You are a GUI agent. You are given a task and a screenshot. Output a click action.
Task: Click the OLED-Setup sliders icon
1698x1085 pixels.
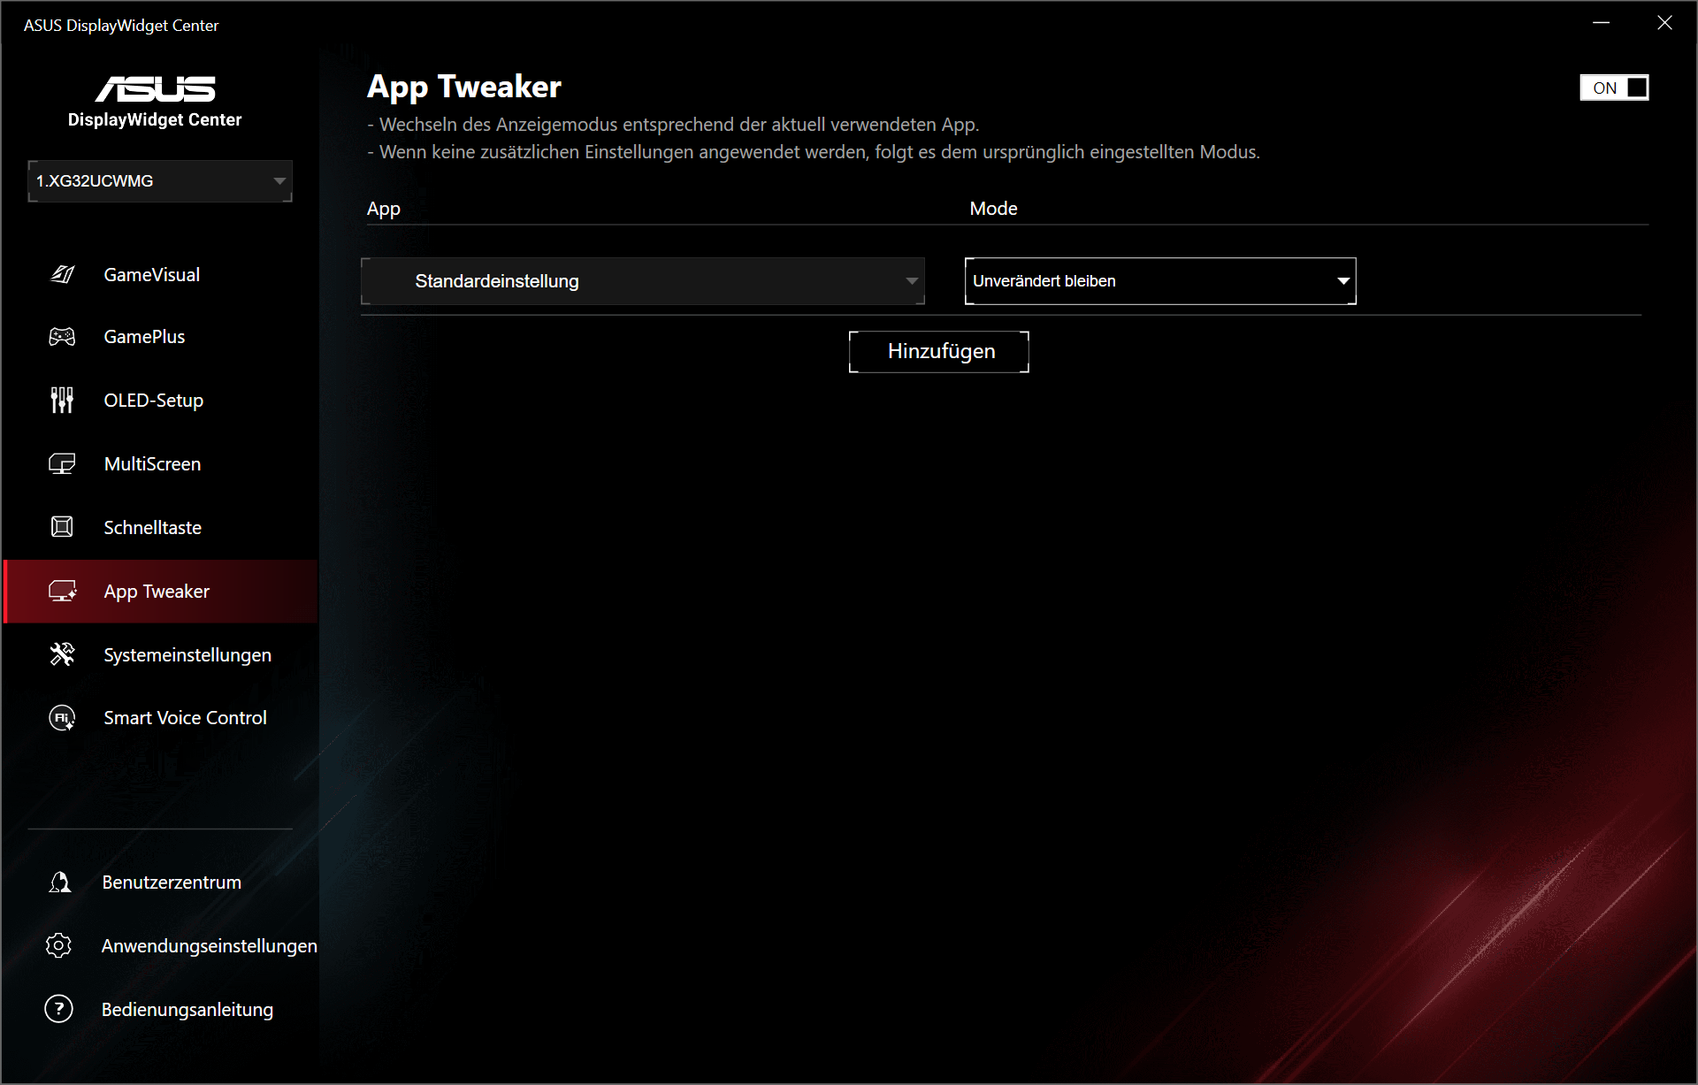pos(62,401)
